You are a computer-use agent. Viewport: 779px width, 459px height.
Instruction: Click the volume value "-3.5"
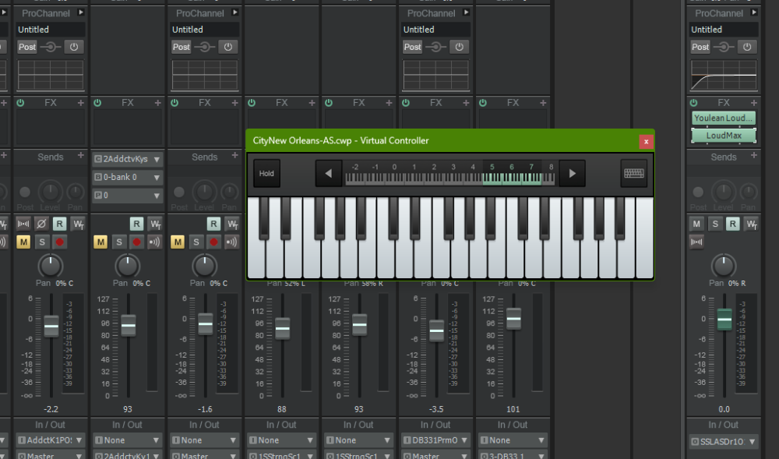pos(436,409)
